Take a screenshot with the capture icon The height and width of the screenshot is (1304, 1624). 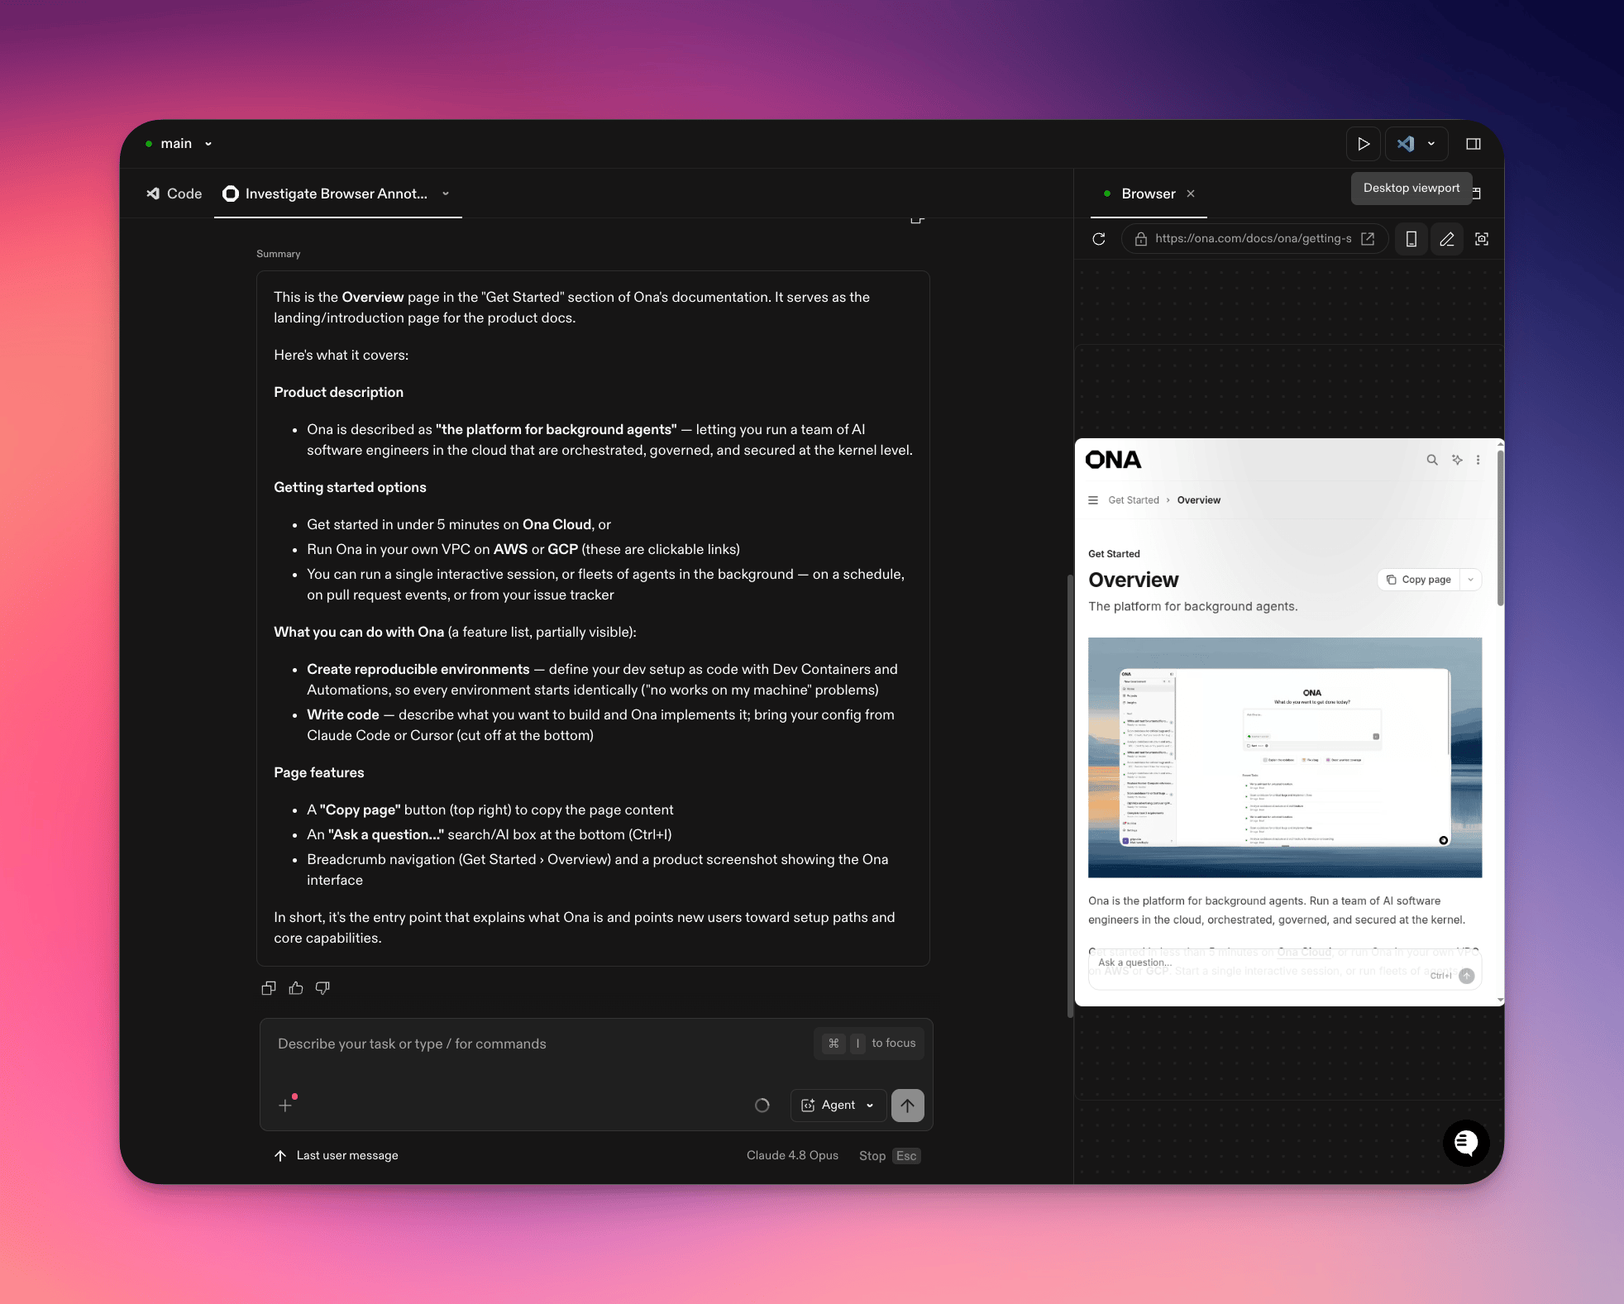click(1482, 239)
